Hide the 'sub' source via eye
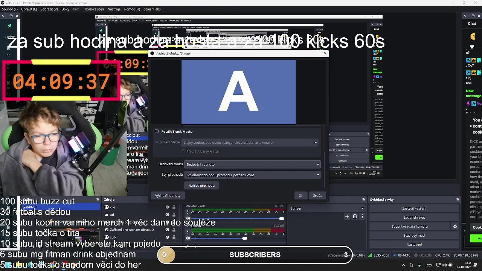This screenshot has width=482, height=271. (167, 237)
